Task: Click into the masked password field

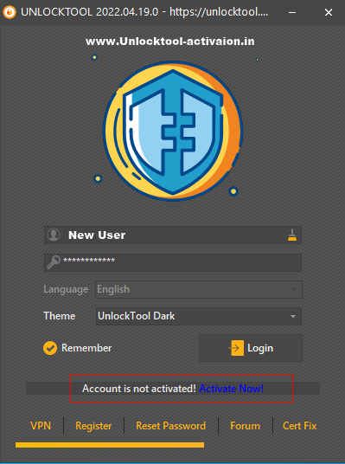Action: pyautogui.click(x=173, y=262)
